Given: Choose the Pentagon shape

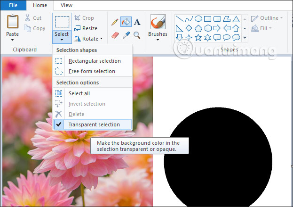Looking at the screenshot, I should (198, 28).
